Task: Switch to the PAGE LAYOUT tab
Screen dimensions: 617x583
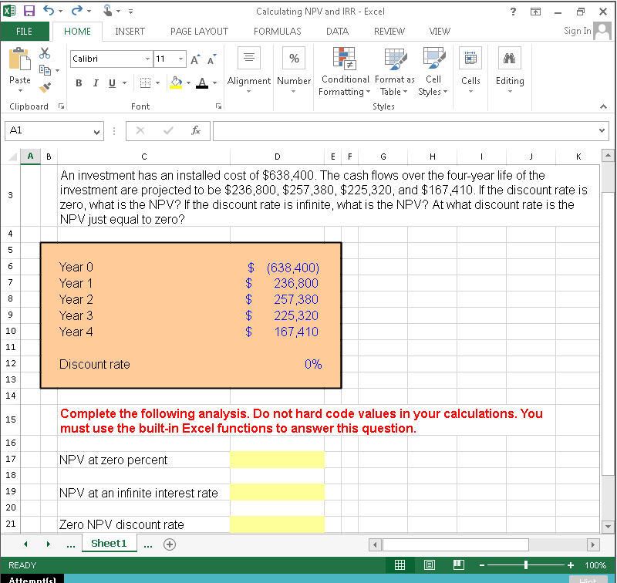Action: (x=199, y=32)
